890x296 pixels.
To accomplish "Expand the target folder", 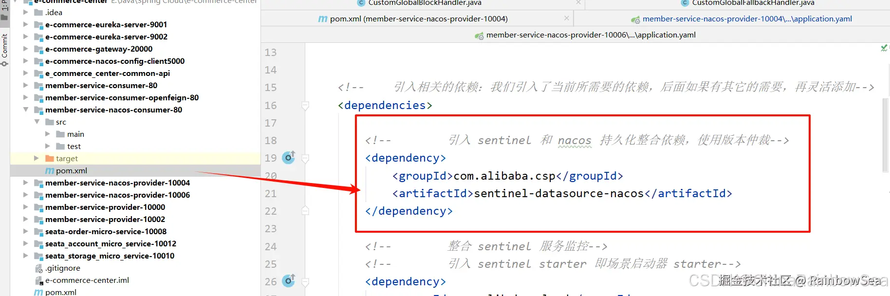I will (x=37, y=158).
